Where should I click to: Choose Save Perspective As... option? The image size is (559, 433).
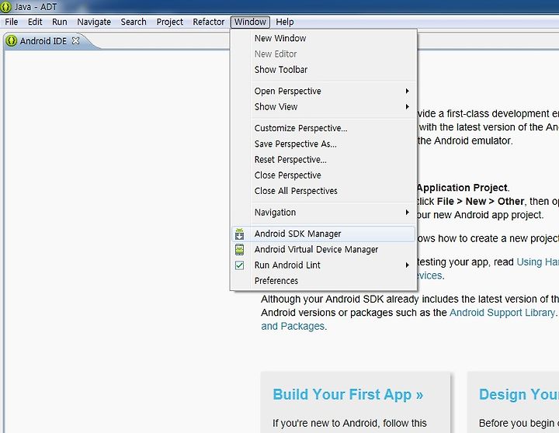tap(323, 144)
